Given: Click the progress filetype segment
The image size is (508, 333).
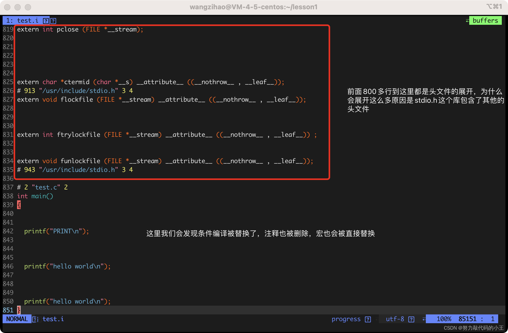Looking at the screenshot, I should point(346,319).
